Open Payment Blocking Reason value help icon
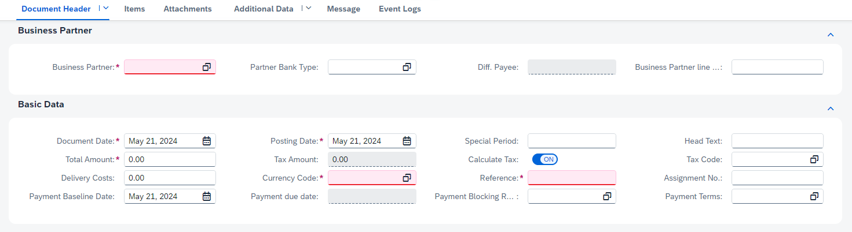This screenshot has width=852, height=232. click(607, 196)
